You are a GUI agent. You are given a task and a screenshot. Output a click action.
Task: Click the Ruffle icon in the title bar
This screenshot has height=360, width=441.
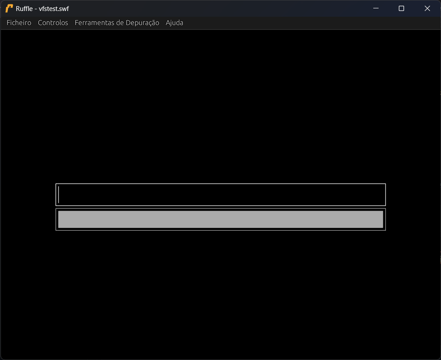click(8, 8)
